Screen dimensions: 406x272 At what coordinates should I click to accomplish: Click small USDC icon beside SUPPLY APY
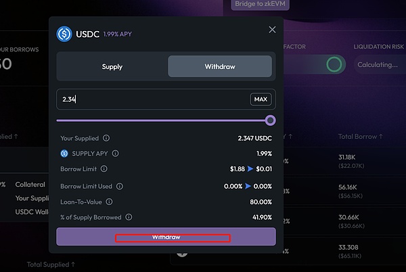(x=65, y=154)
